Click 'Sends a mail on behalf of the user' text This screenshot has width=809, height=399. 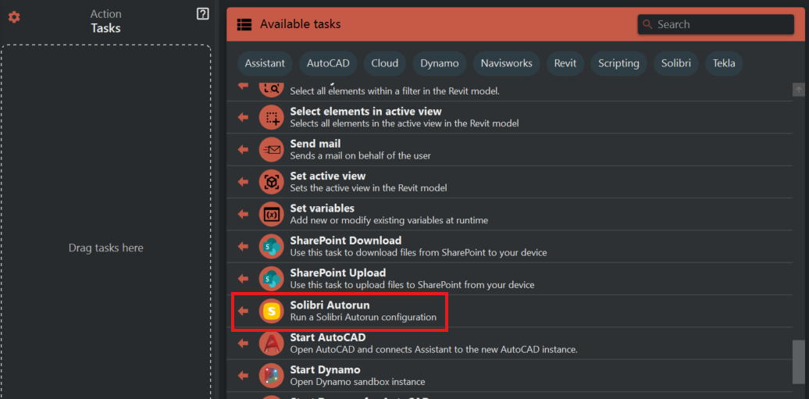point(360,155)
